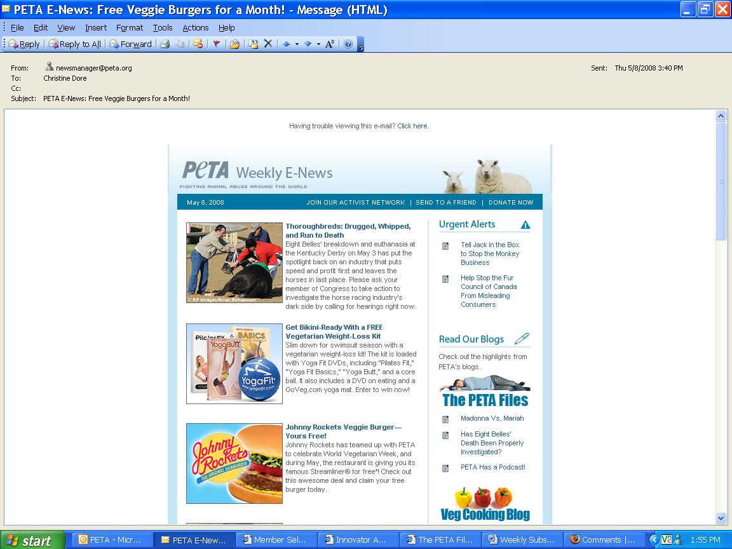Expand the Previous Item dropdown arrow

[297, 44]
